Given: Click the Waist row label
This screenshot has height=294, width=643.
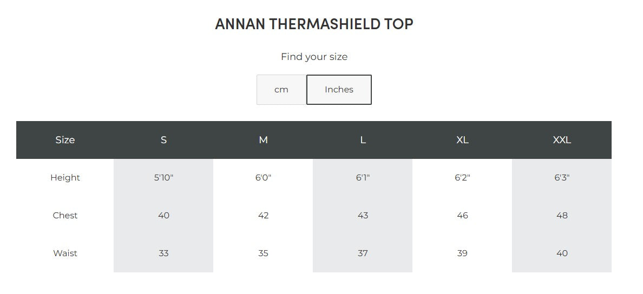Looking at the screenshot, I should click(x=65, y=253).
